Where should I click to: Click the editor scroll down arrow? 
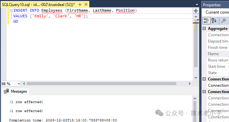pos(196,78)
